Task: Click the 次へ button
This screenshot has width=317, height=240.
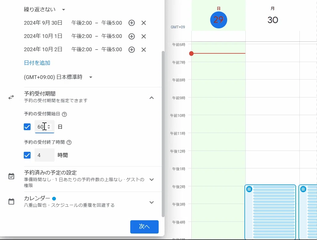Action: click(144, 227)
